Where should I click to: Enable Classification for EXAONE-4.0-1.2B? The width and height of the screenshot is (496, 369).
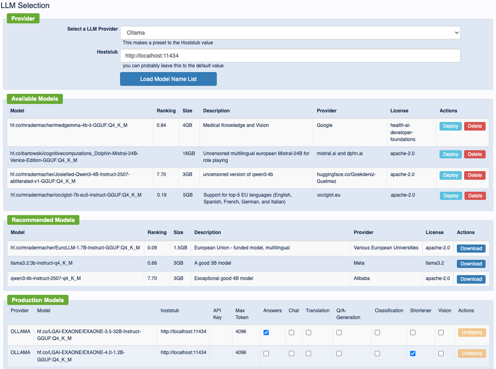pyautogui.click(x=377, y=353)
